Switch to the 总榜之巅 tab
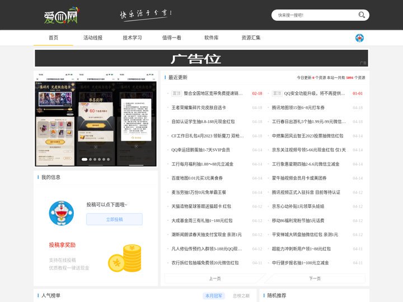Screen dimensions: 403x302 241,296
